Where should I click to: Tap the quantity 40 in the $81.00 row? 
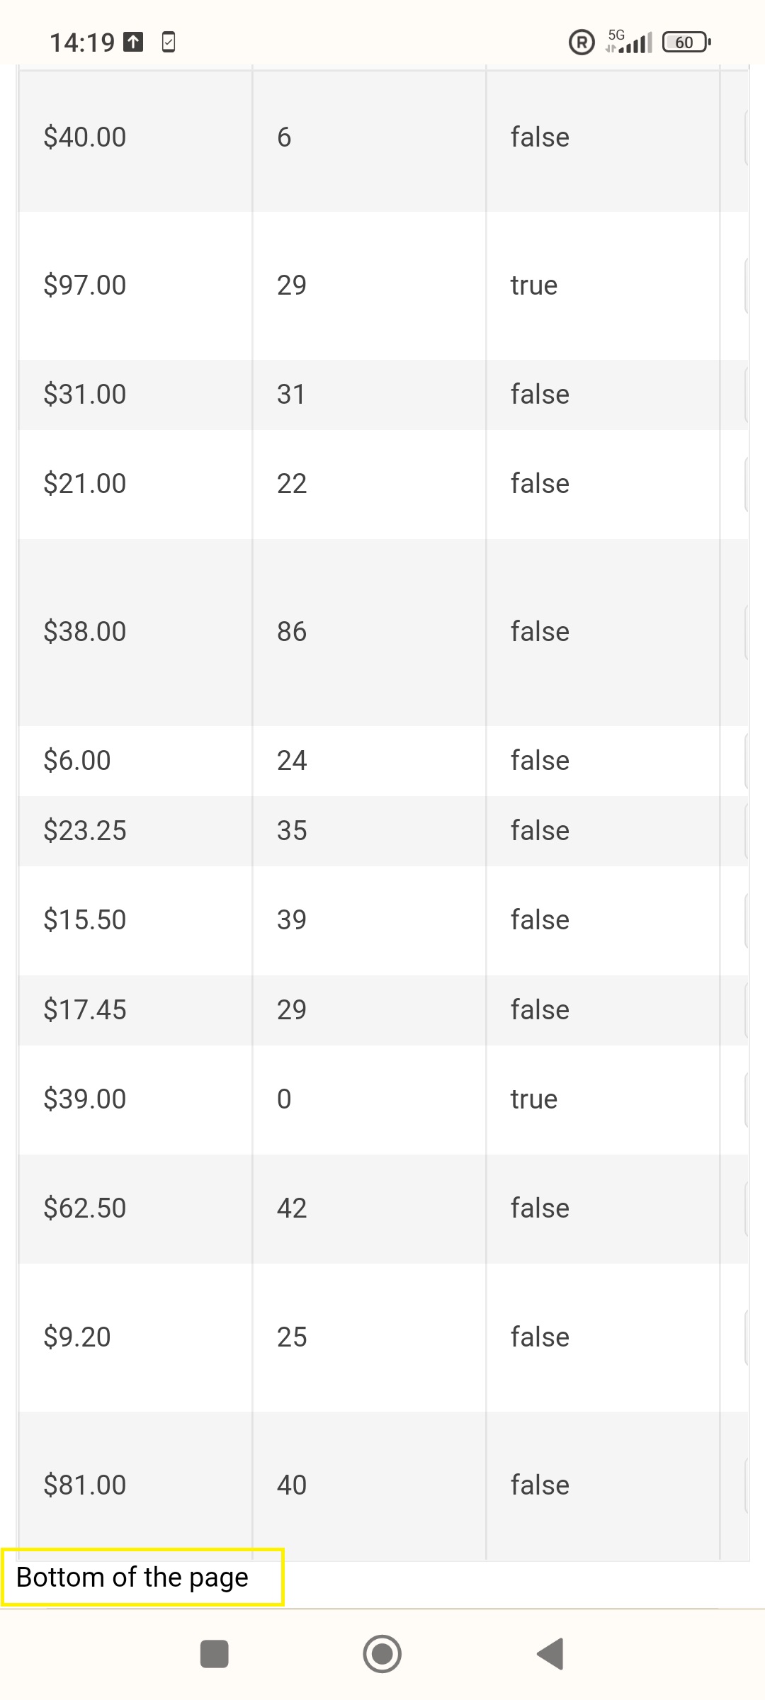pos(292,1485)
